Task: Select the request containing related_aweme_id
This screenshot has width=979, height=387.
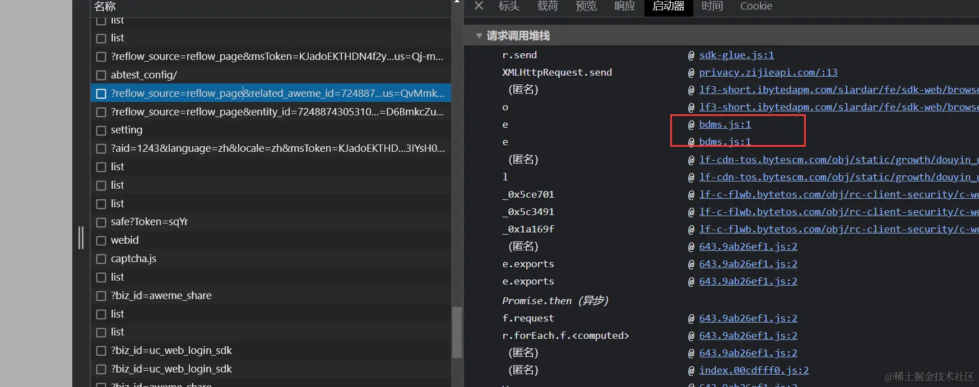Action: coord(271,93)
